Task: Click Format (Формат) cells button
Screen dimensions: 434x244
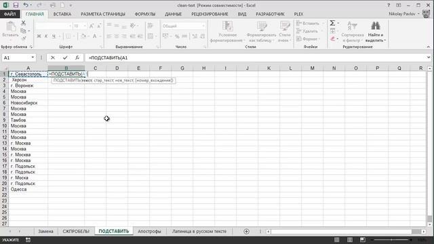Action: tap(307, 39)
